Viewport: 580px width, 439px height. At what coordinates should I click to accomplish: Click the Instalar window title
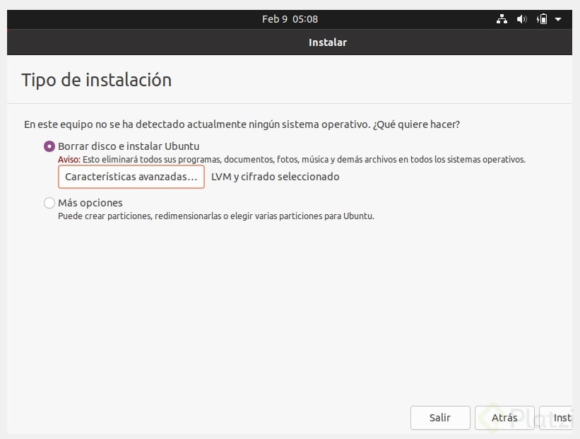(x=328, y=42)
